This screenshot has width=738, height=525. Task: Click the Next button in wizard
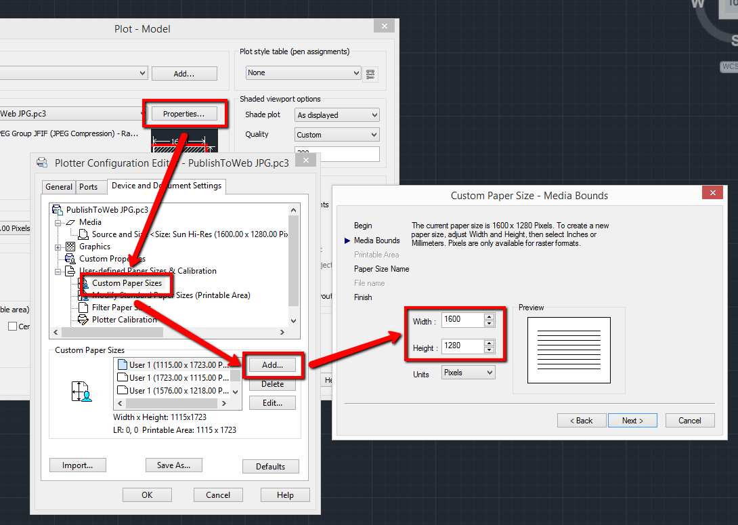pos(632,421)
